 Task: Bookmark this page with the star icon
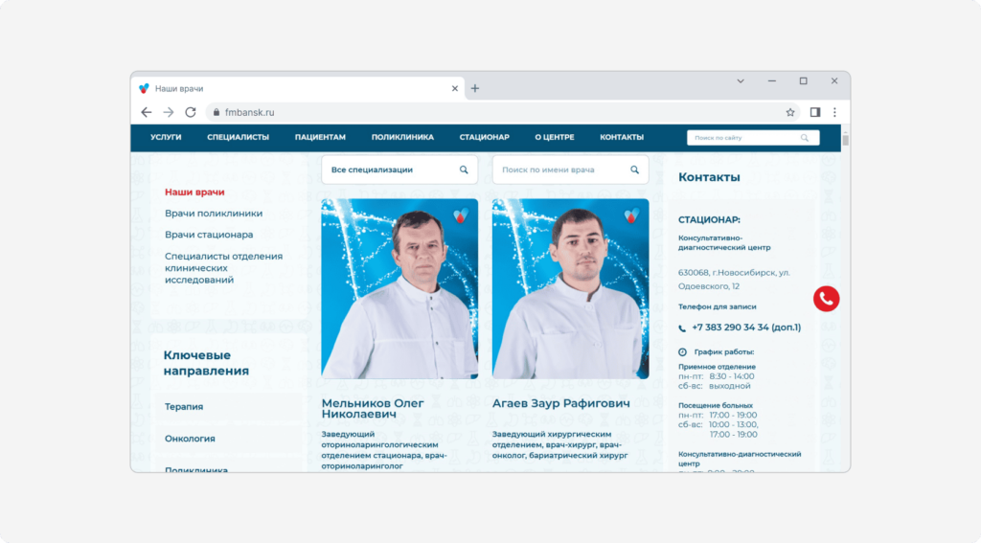pyautogui.click(x=790, y=113)
